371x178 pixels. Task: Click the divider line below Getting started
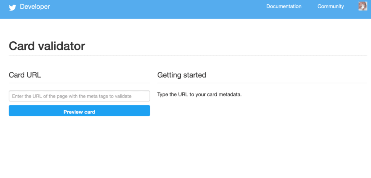pos(262,83)
